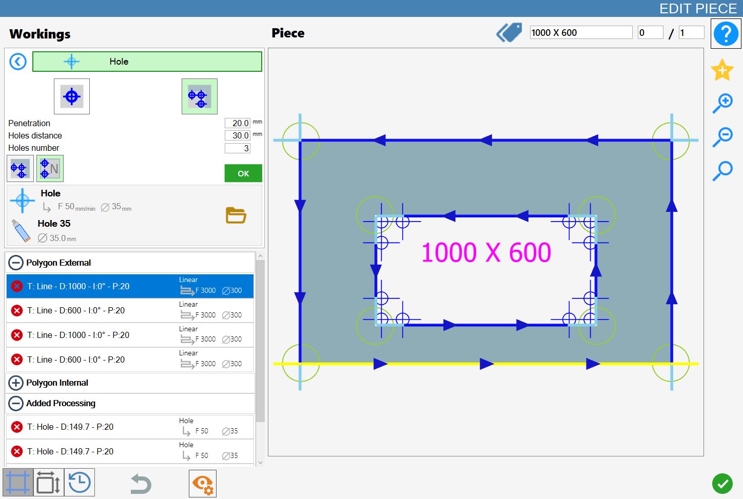743x499 pixels.
Task: Zoom in with the plus magnifier
Action: (x=722, y=104)
